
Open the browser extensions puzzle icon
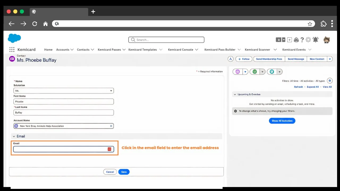(324, 24)
